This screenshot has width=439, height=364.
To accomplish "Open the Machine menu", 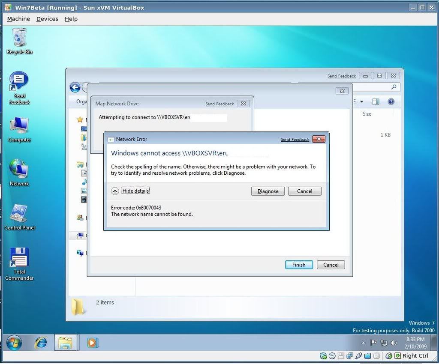I will point(18,19).
